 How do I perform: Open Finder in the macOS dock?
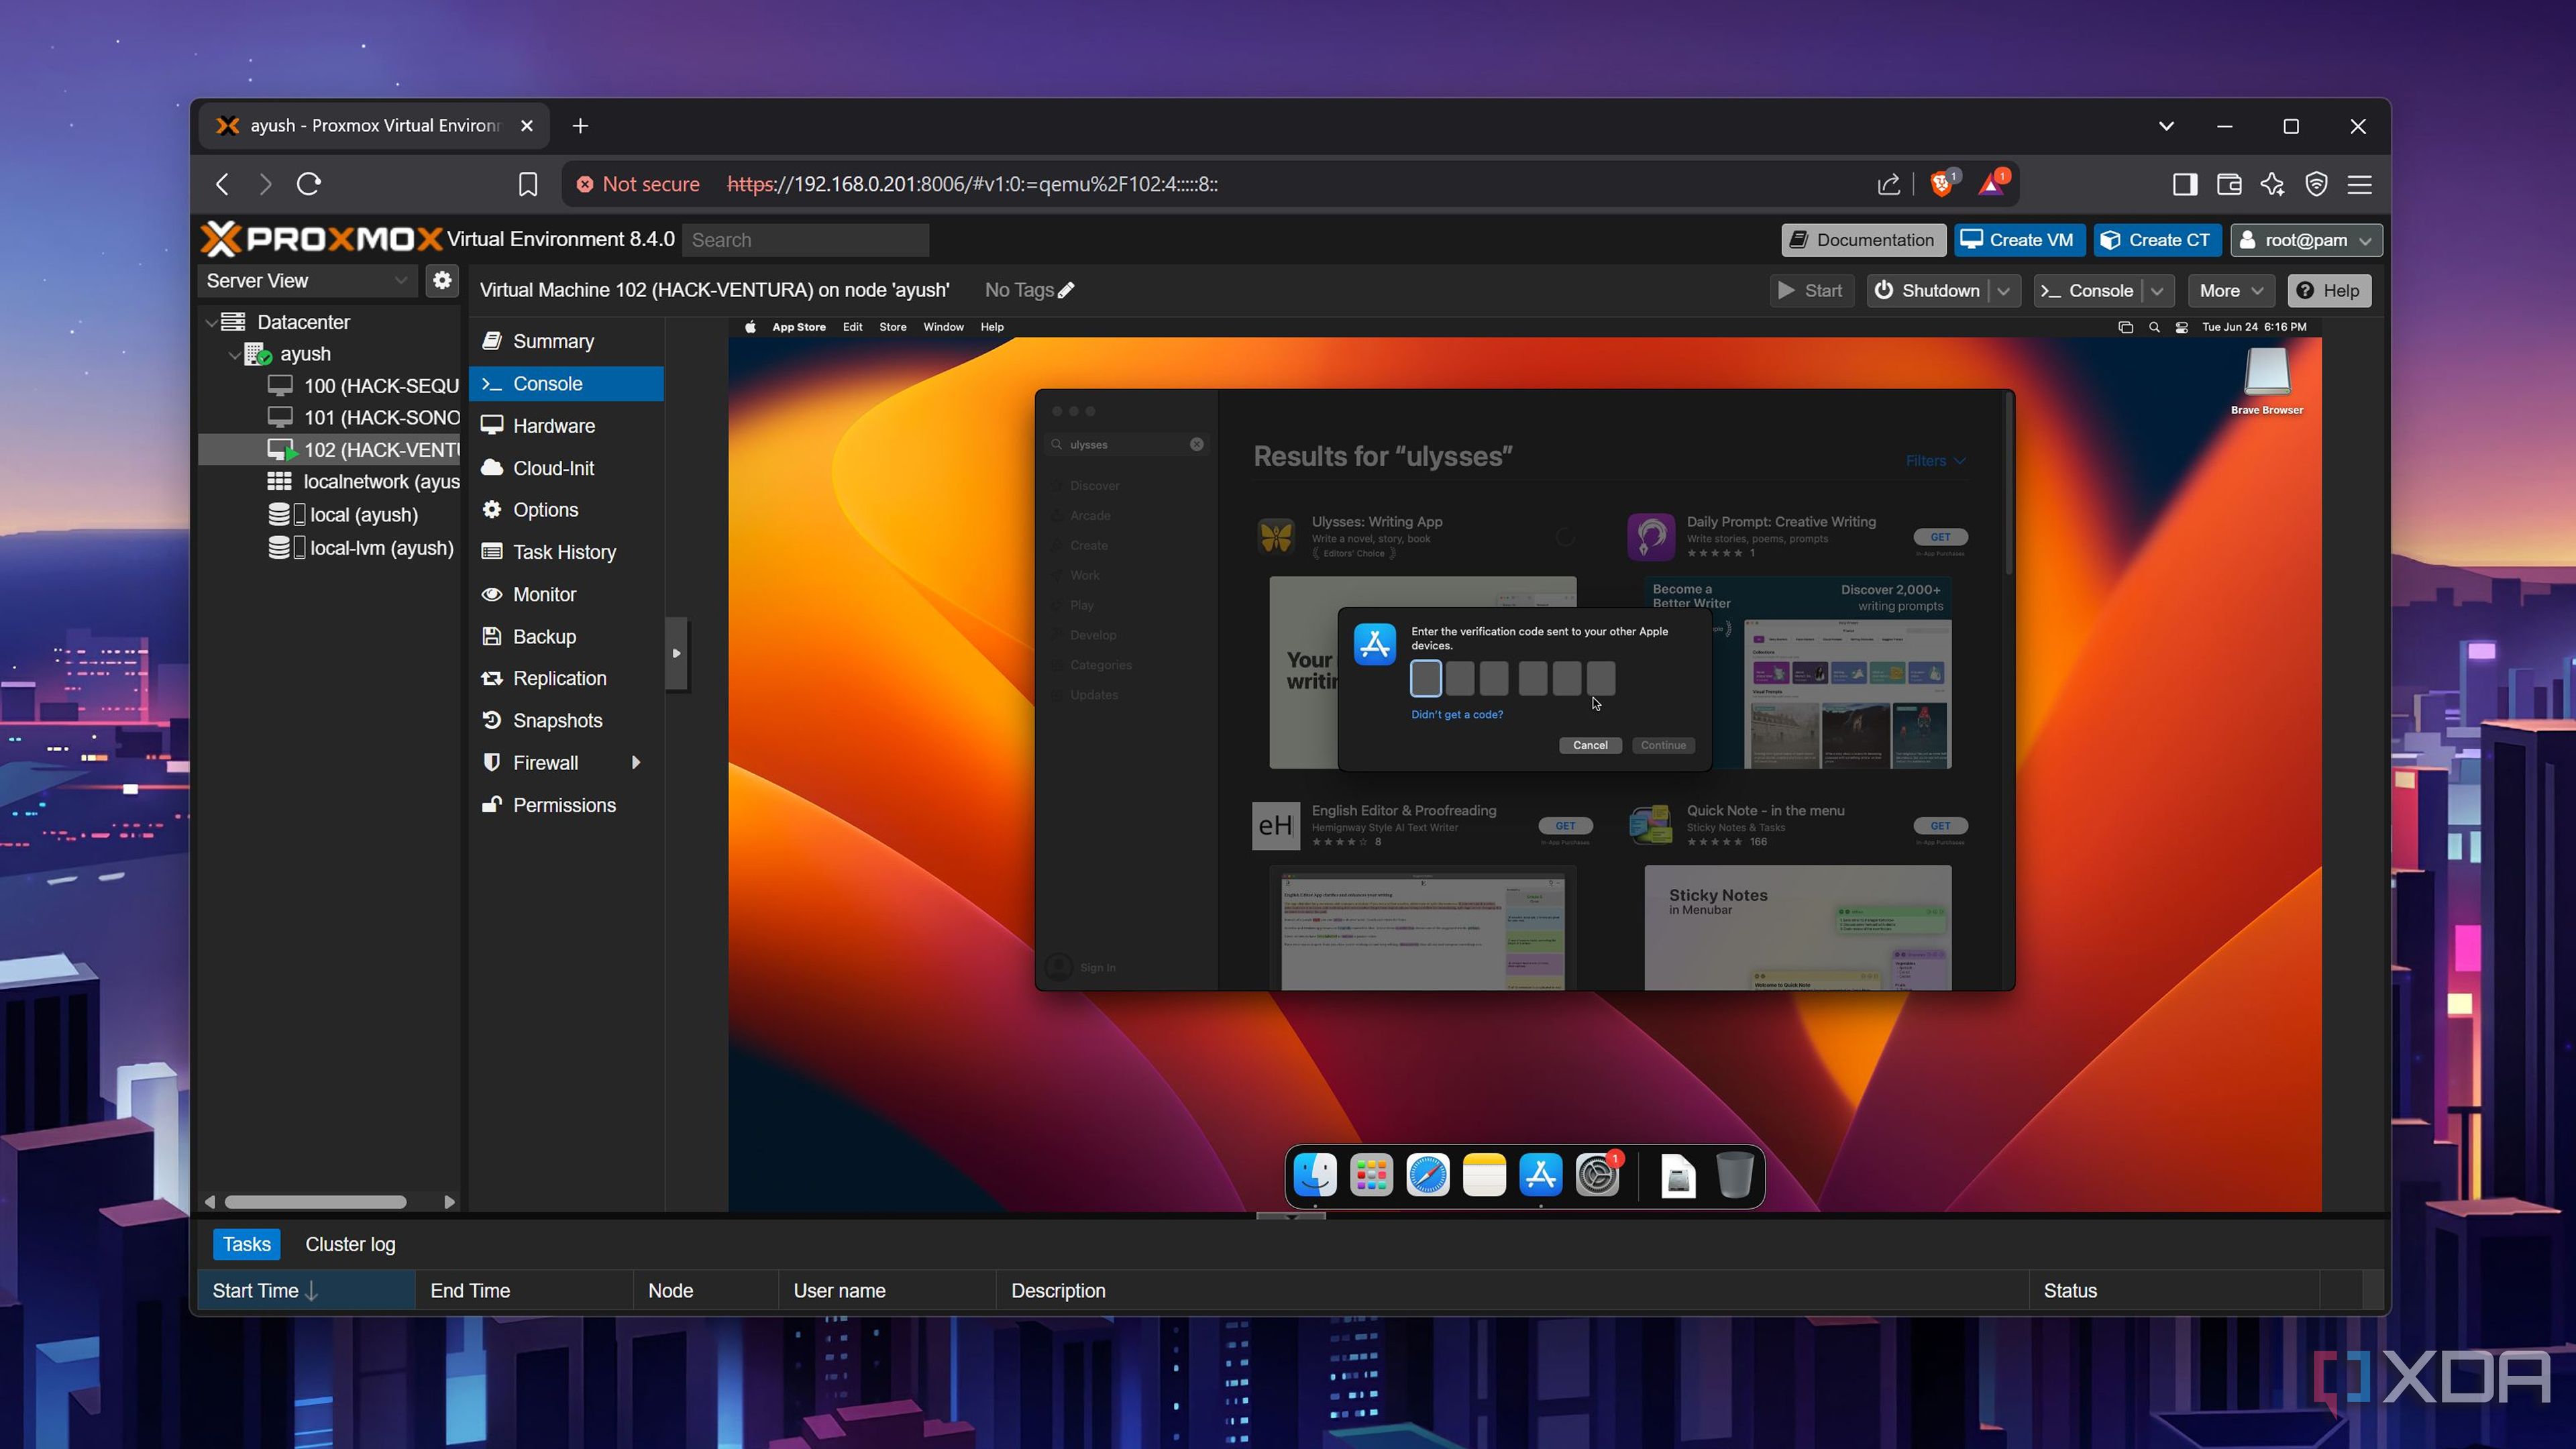tap(1314, 1175)
